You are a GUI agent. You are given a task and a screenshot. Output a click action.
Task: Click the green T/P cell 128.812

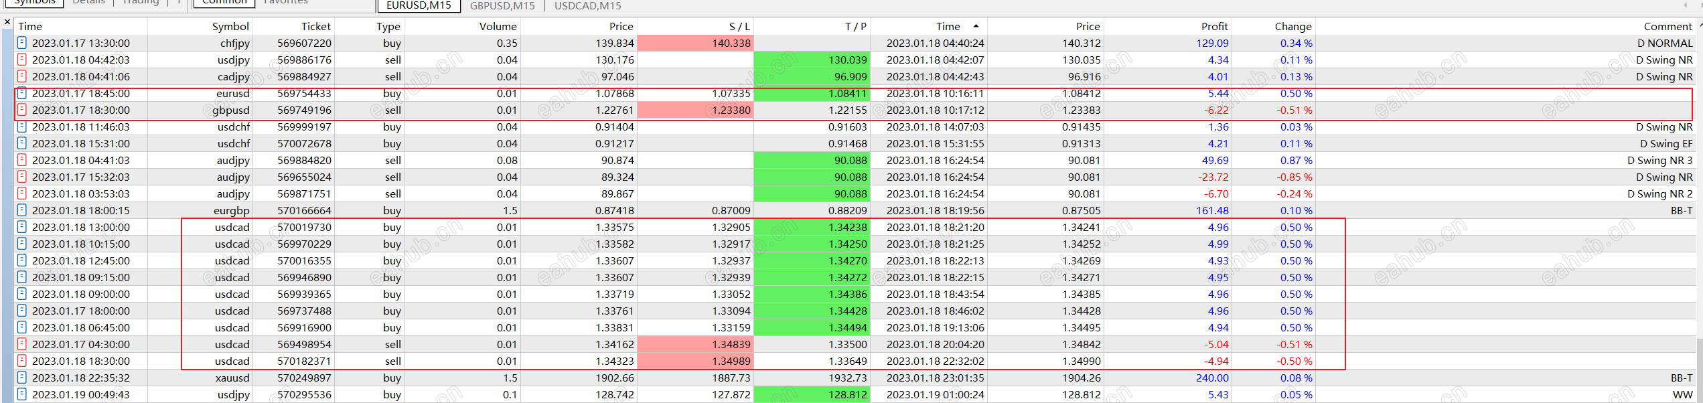tap(812, 394)
